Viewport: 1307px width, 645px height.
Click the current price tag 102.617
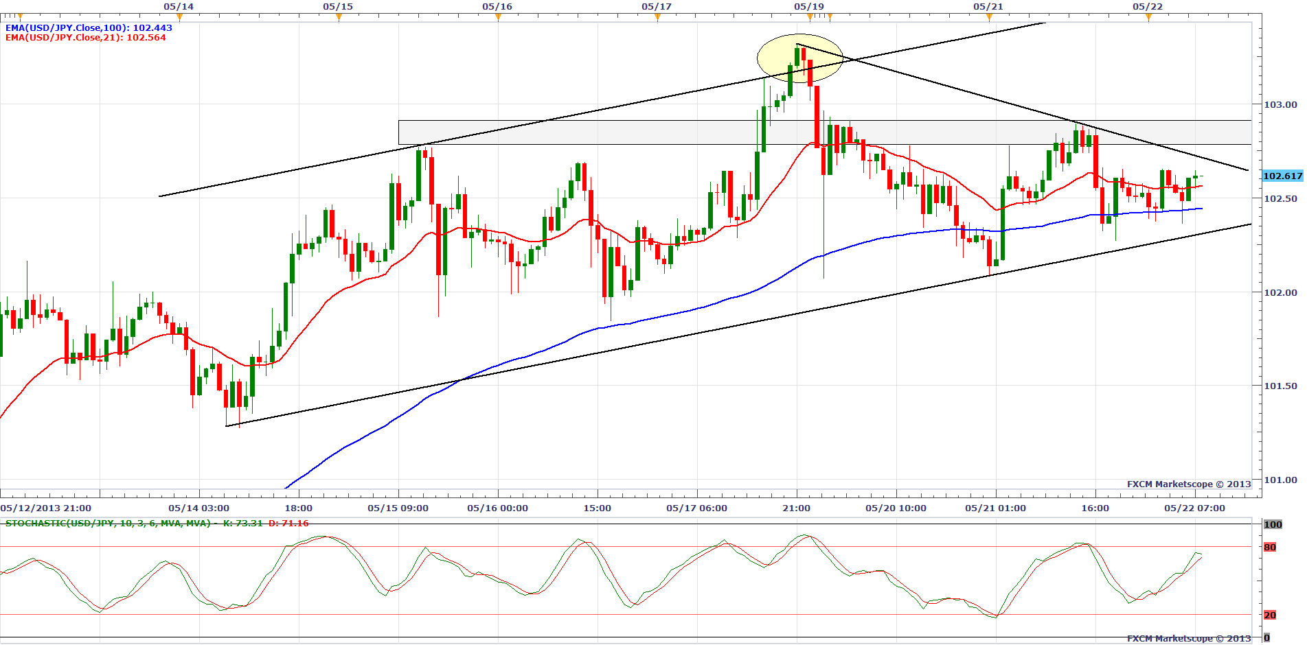tap(1282, 176)
